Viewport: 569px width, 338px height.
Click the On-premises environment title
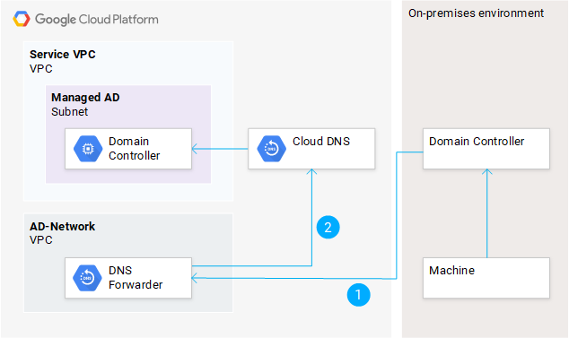tap(476, 13)
